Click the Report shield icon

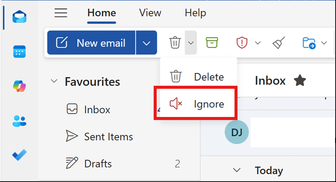pyautogui.click(x=242, y=42)
